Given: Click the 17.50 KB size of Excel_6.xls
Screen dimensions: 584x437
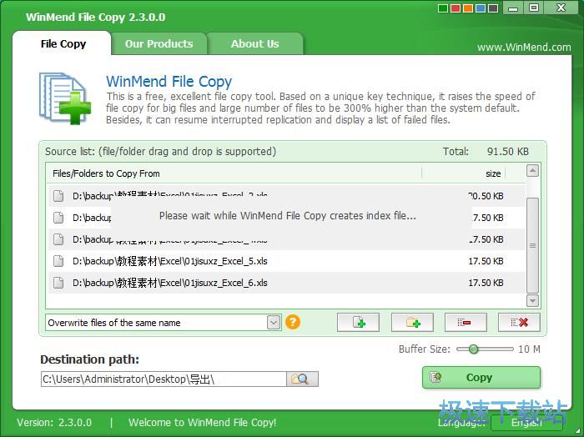Looking at the screenshot, I should tap(486, 283).
